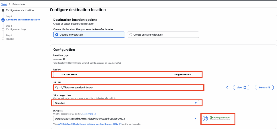Click the Step 4 Review circle indicator
The width and height of the screenshot is (277, 129).
(3, 39)
